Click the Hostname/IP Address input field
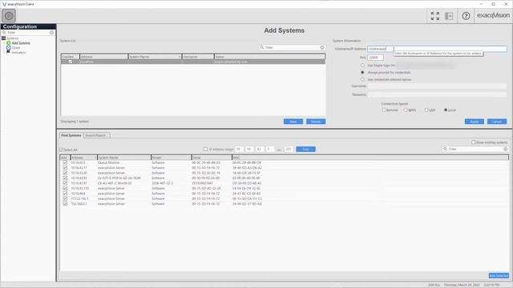This screenshot has width=513, height=288. click(437, 49)
